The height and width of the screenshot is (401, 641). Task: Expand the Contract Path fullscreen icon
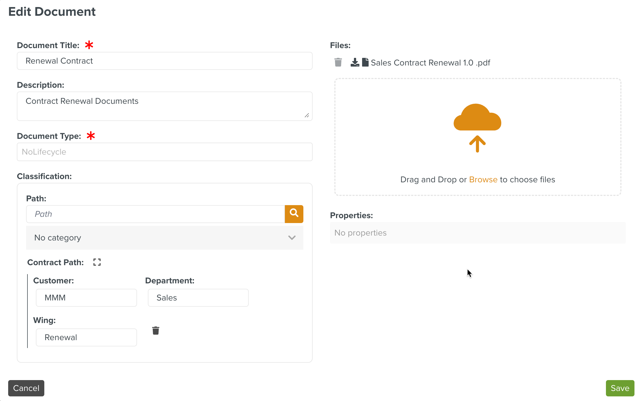click(x=97, y=262)
